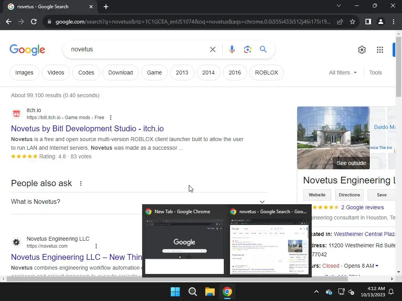Search by image with Google Lens
This screenshot has width=402, height=301.
tap(247, 49)
